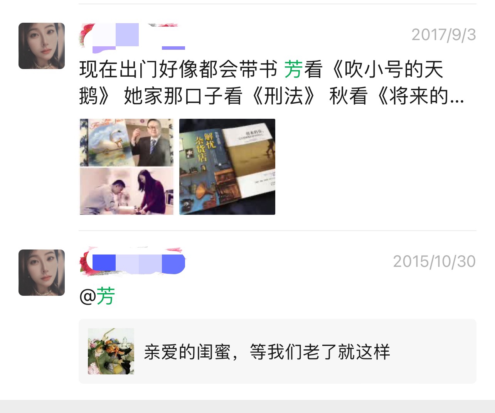Click the shared article's small cover thumbnail

click(111, 351)
